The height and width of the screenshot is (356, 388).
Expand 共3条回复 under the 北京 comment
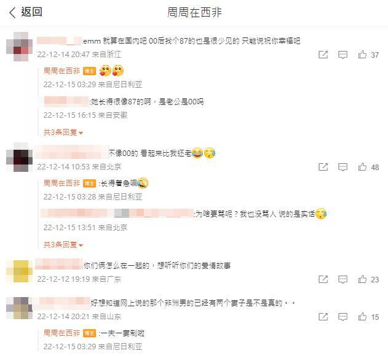63,245
